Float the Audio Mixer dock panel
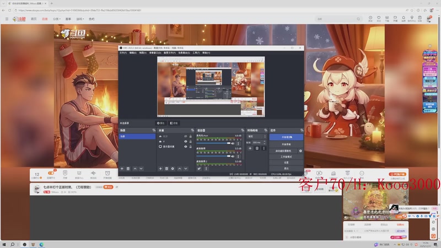Screen dimensions: 441x248 point(243,131)
